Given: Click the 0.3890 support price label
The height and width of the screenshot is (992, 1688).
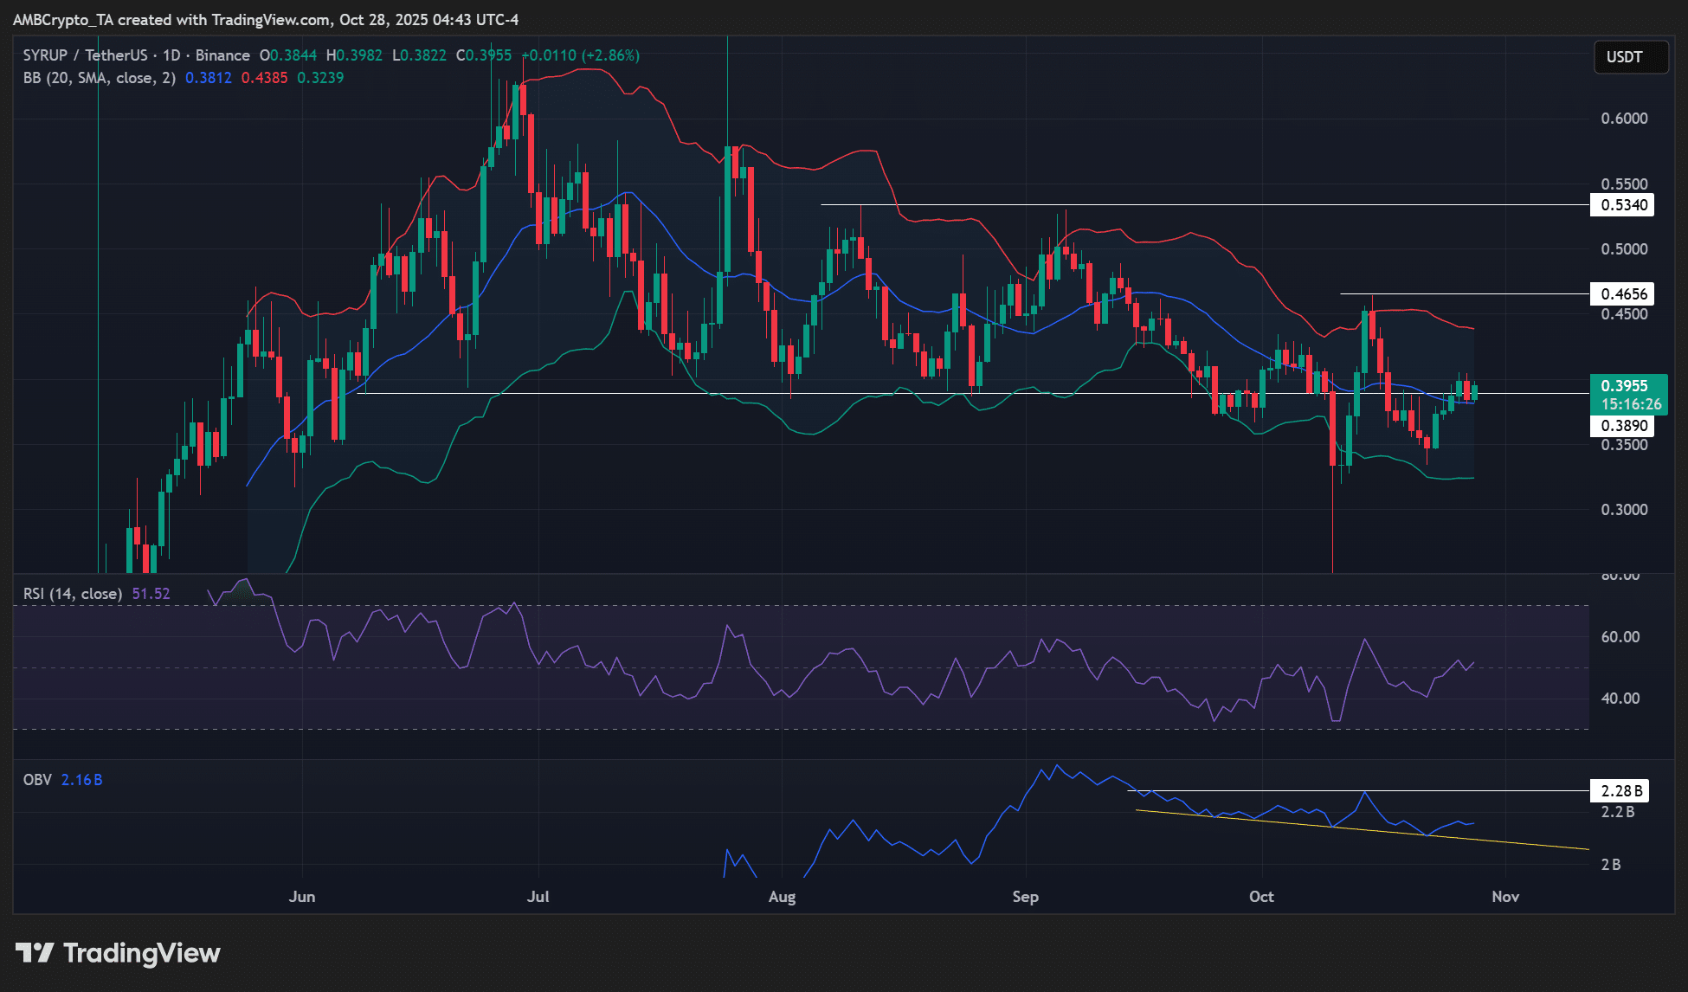Looking at the screenshot, I should coord(1622,426).
